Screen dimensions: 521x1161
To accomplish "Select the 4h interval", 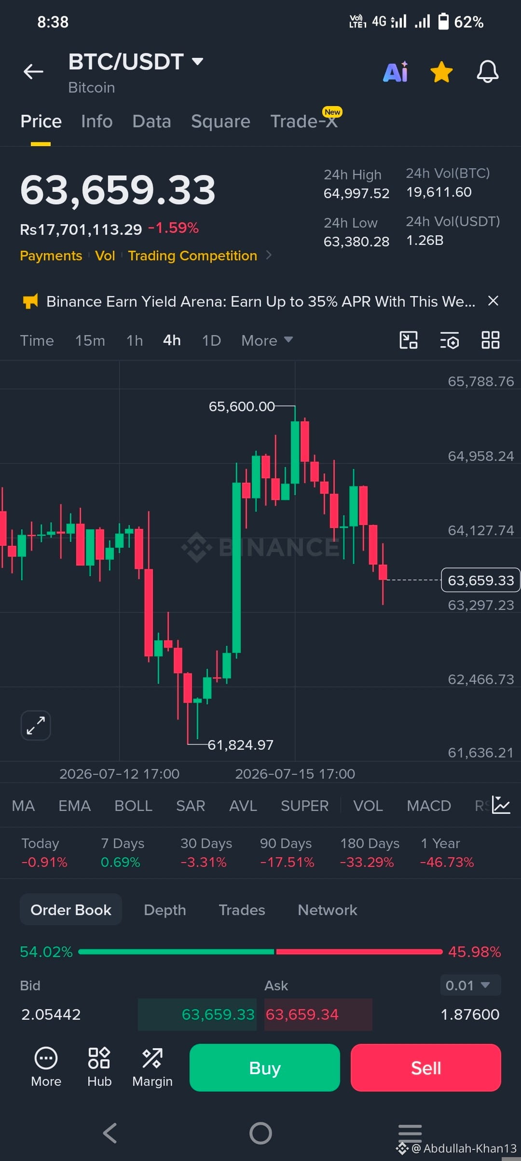I will pos(172,340).
